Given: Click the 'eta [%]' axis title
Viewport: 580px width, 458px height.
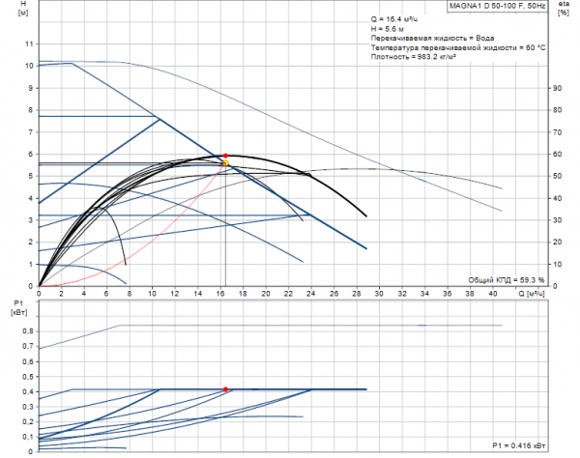Looking at the screenshot, I should (564, 8).
